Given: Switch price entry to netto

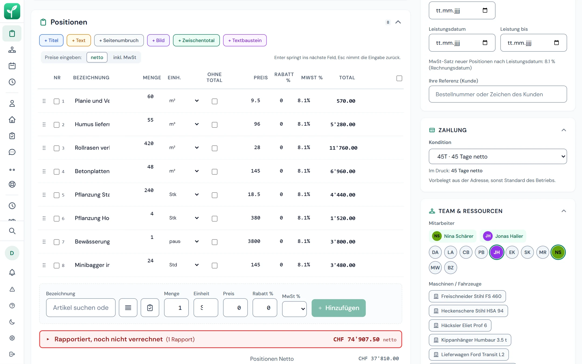Looking at the screenshot, I should [x=97, y=57].
